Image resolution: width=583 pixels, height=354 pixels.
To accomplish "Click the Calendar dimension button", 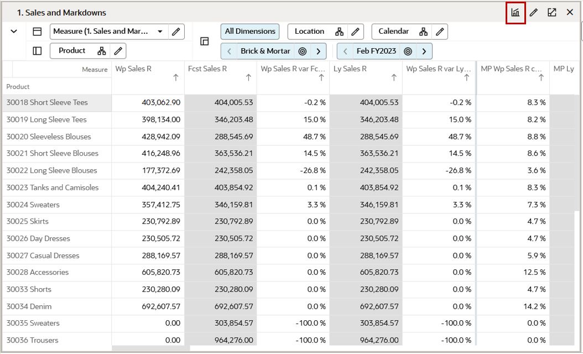I will pos(393,31).
